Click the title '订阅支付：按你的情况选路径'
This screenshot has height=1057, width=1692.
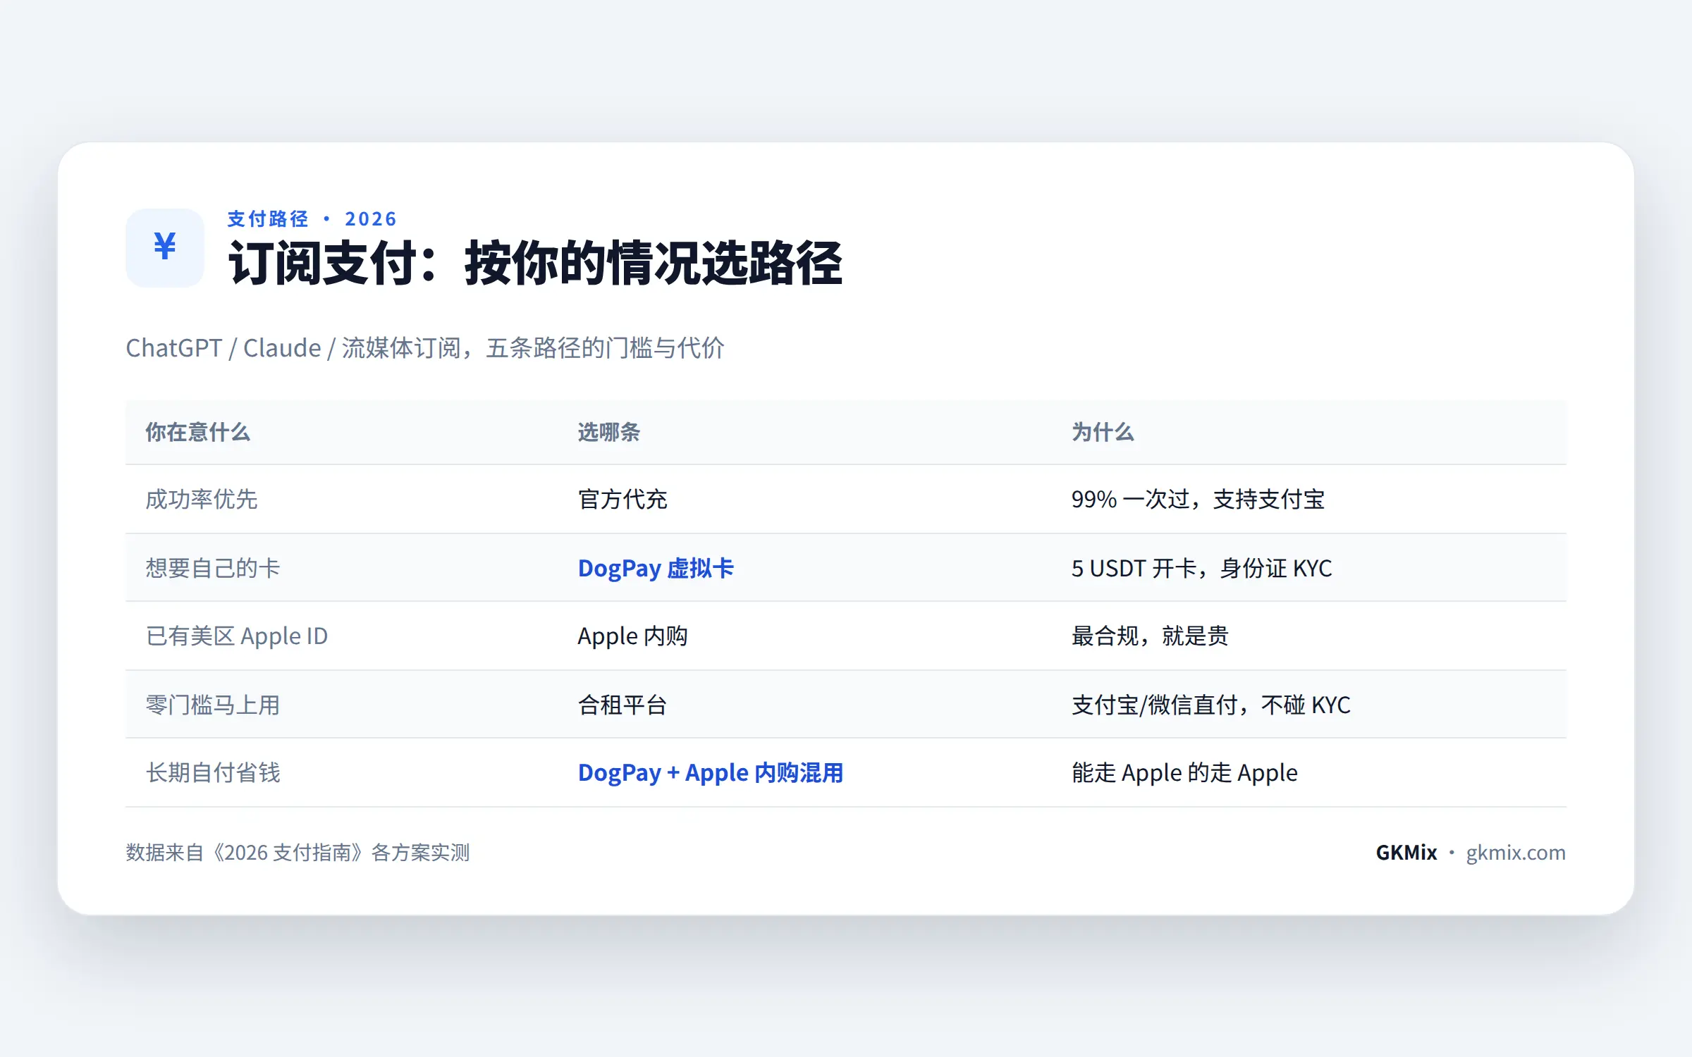coord(535,264)
